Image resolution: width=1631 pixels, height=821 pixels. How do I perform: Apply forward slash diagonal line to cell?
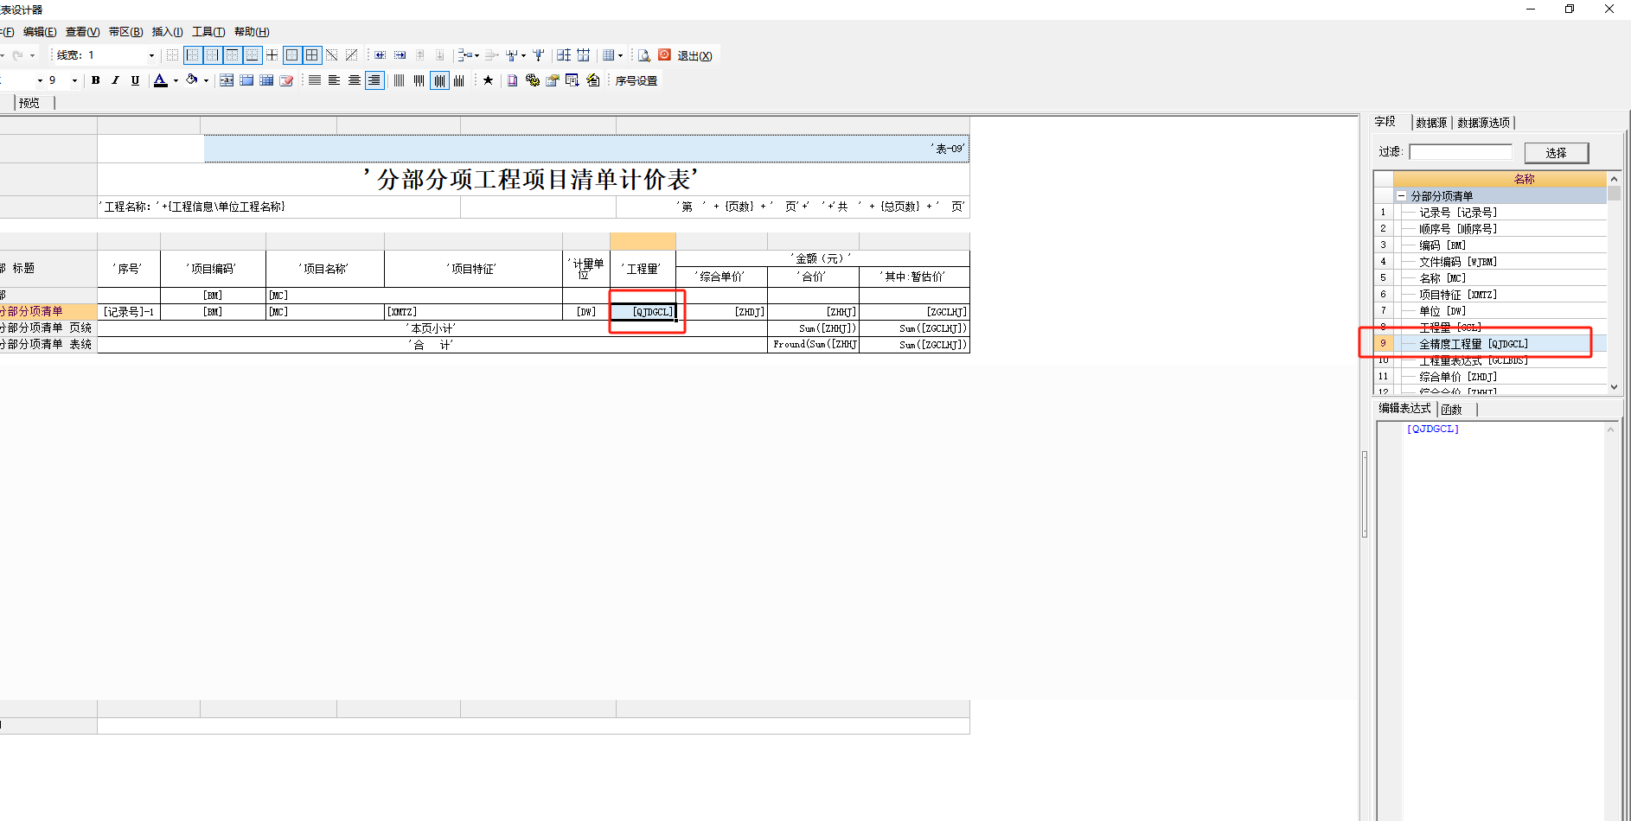[x=352, y=55]
